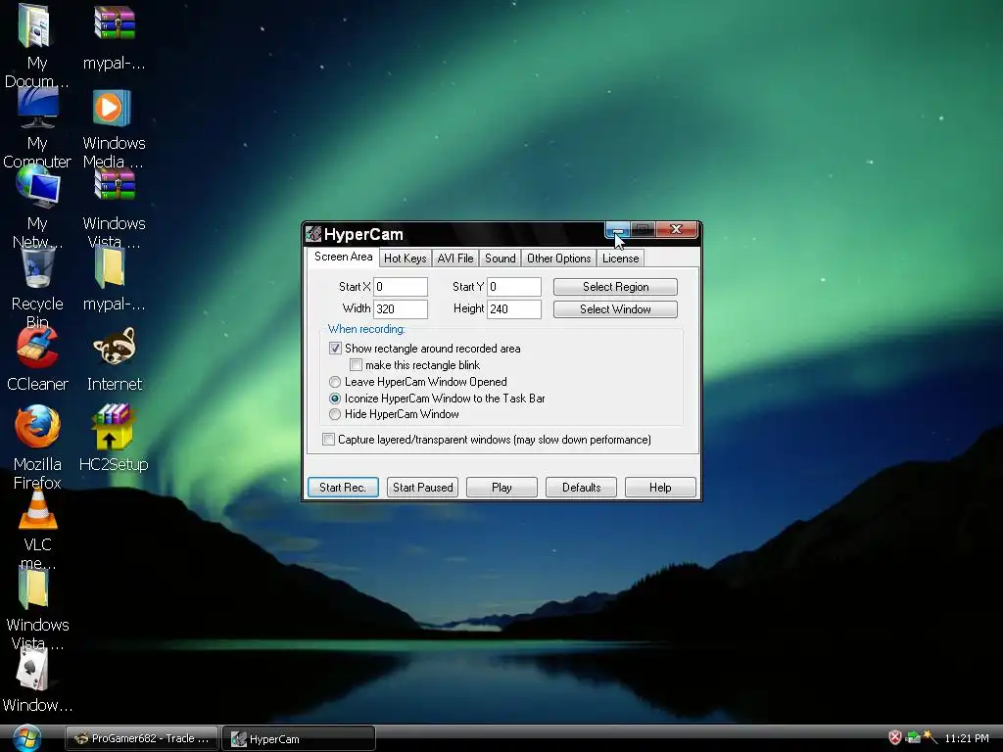Viewport: 1003px width, 752px height.
Task: Select the playing cards game icon
Action: [x=32, y=669]
